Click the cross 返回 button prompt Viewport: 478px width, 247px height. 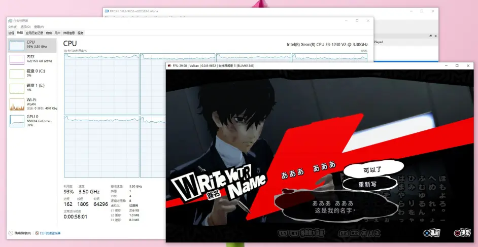pos(432,233)
